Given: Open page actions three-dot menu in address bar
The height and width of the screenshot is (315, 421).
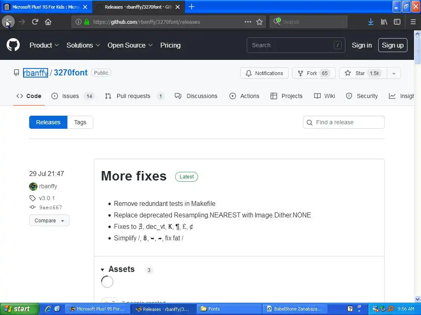Looking at the screenshot, I should point(248,22).
